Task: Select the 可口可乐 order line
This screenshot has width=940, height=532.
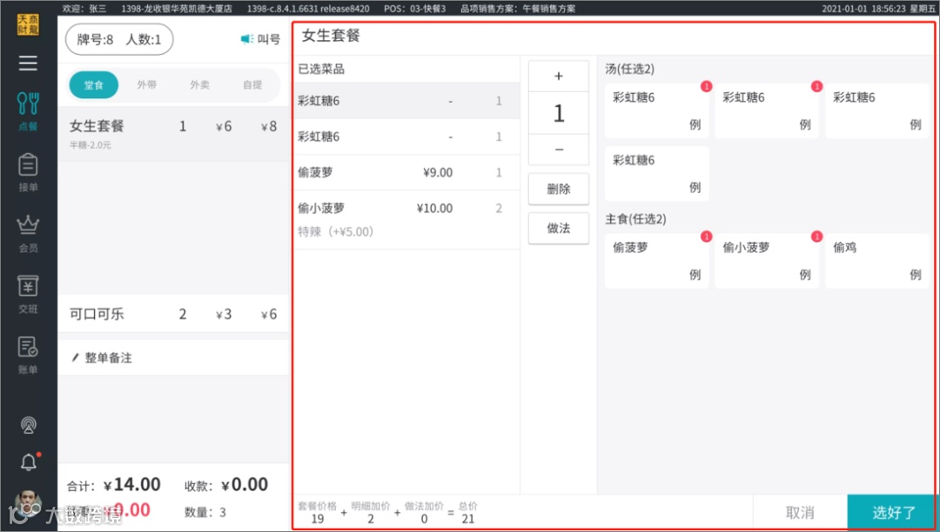Action: click(174, 314)
